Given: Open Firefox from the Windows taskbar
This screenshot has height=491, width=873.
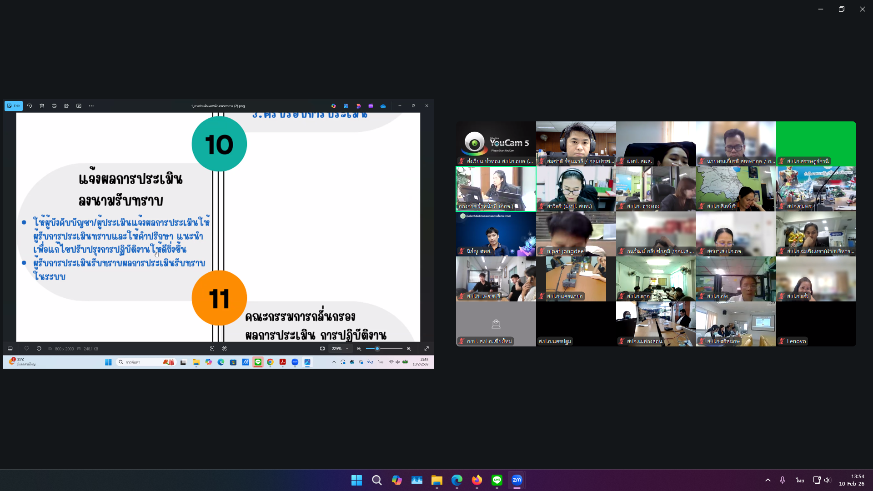Looking at the screenshot, I should 477,480.
